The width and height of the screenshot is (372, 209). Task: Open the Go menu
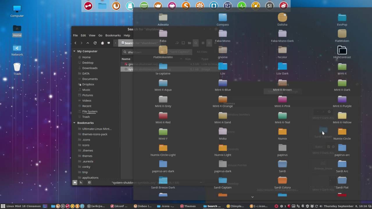coord(100,35)
